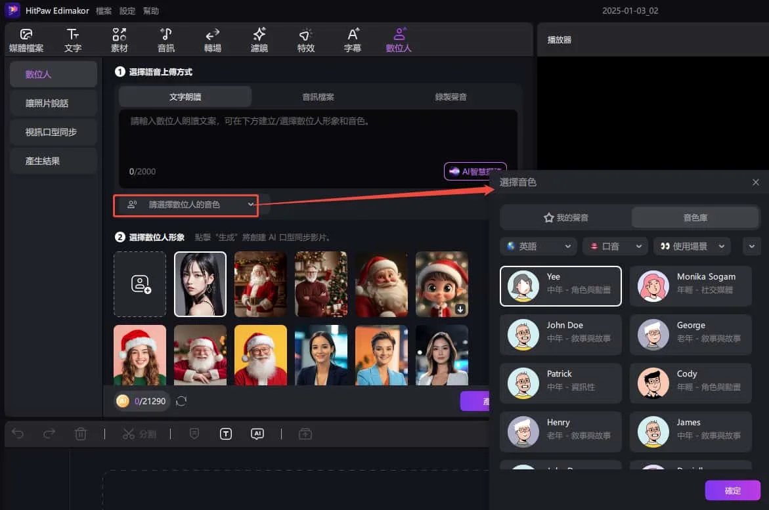
Task: Click the 確定 confirm button
Action: [732, 490]
